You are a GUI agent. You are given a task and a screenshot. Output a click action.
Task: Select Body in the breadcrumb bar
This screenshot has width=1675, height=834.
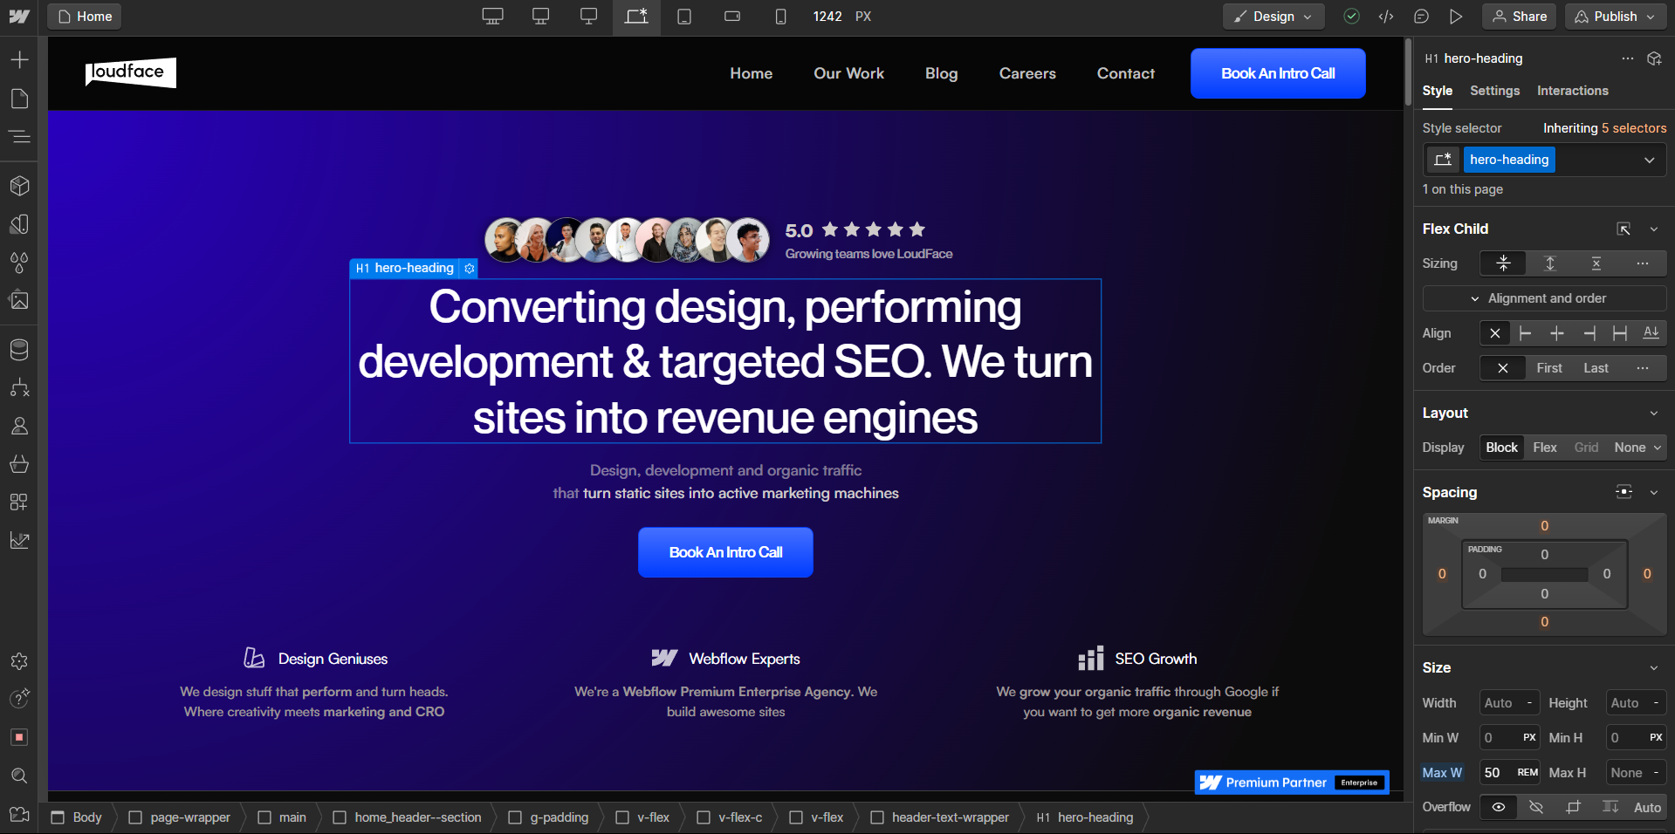pyautogui.click(x=77, y=817)
